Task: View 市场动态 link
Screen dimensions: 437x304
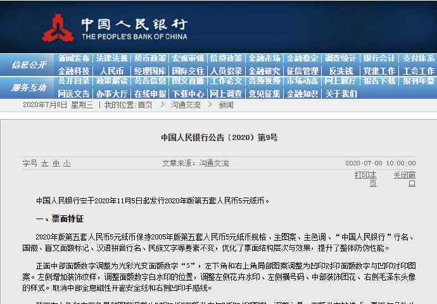Action: tap(303, 81)
